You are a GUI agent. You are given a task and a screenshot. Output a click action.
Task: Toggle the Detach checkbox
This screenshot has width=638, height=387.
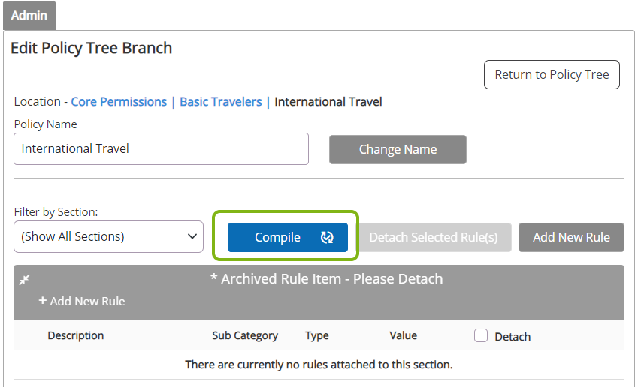pos(480,335)
